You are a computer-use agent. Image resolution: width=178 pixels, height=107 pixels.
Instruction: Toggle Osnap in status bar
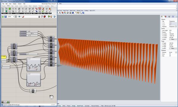pos(74,106)
